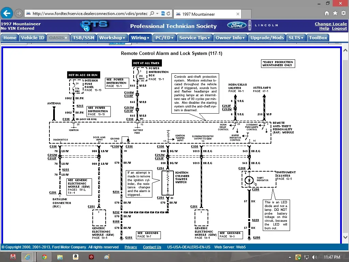This screenshot has width=349, height=262.
Task: Open the browser Tools gear icon
Action: (x=344, y=13)
